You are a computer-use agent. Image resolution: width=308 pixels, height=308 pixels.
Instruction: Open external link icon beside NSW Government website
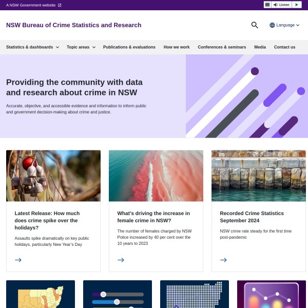click(x=60, y=5)
